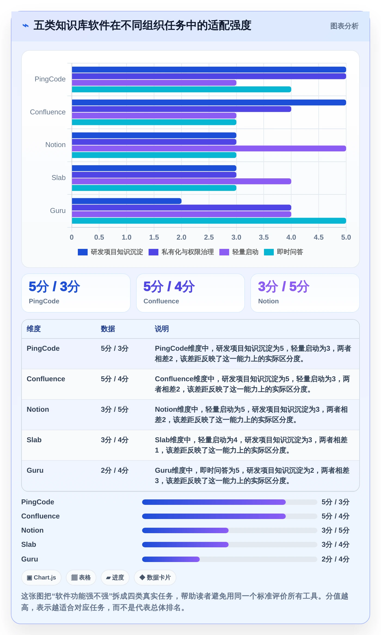Click the 数据 column header
This screenshot has width=381, height=635.
[108, 329]
